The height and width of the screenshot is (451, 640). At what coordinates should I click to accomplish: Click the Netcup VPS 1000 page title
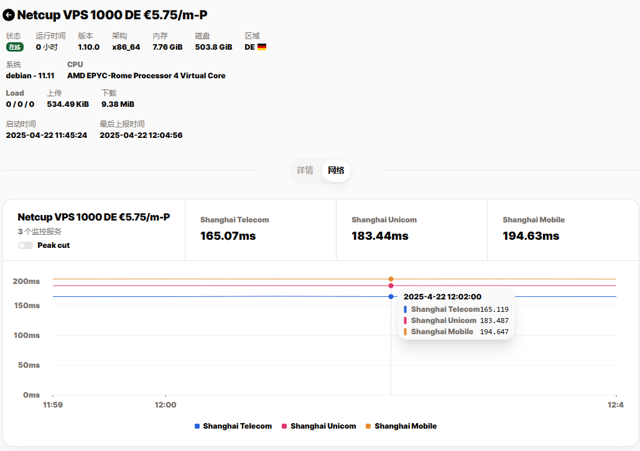[112, 15]
